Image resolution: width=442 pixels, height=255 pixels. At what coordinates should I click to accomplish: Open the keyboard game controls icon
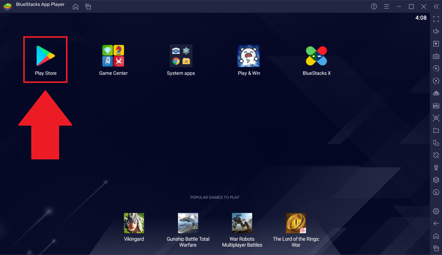coord(436,56)
